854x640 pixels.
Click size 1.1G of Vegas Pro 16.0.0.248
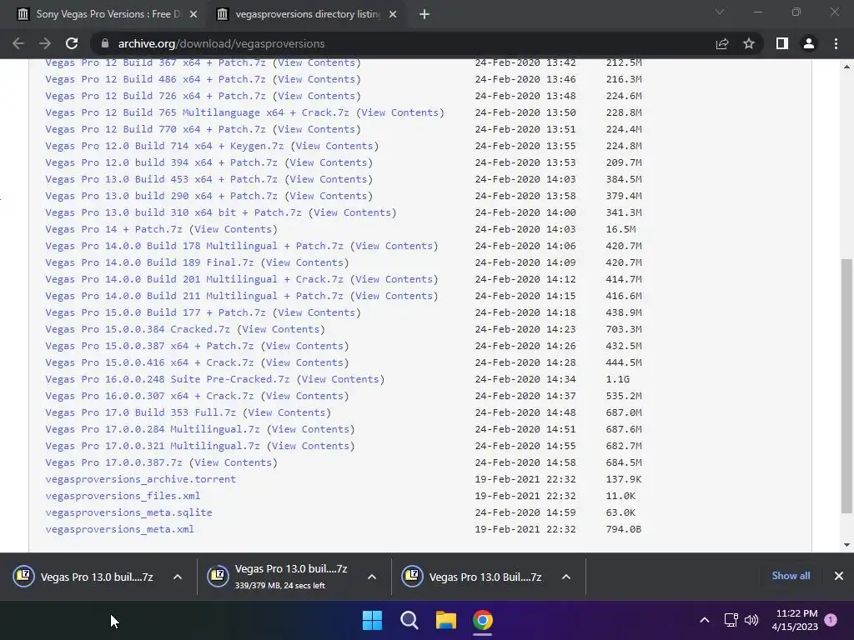tap(618, 379)
